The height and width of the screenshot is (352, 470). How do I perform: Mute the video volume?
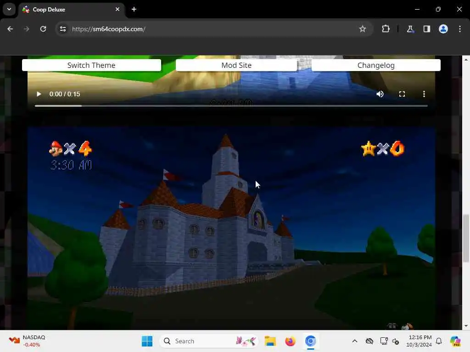(x=380, y=94)
